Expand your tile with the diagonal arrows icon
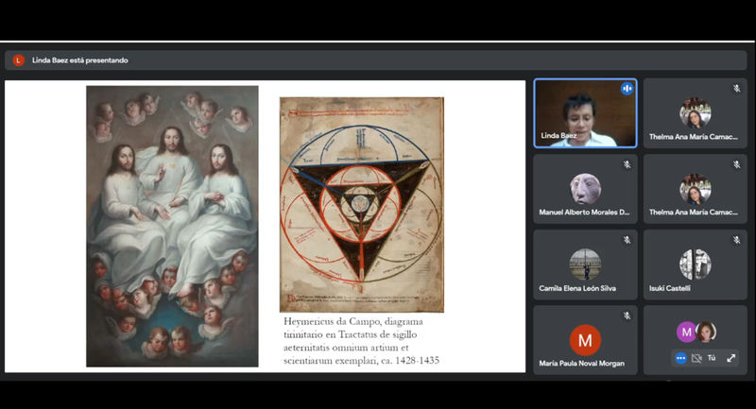The height and width of the screenshot is (409, 756). point(730,358)
